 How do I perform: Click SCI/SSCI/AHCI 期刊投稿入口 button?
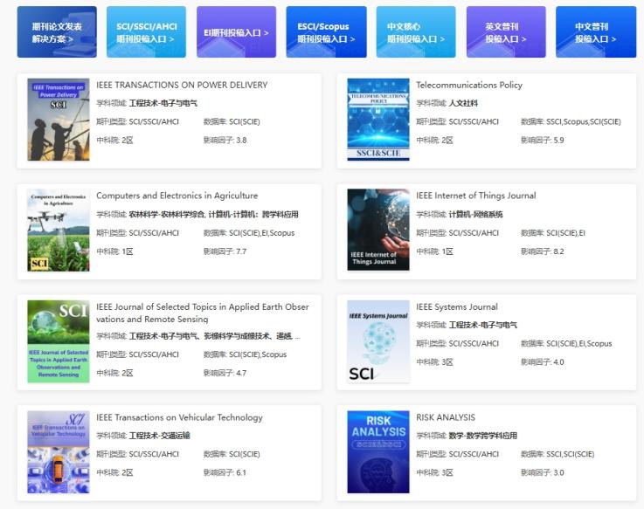(146, 32)
